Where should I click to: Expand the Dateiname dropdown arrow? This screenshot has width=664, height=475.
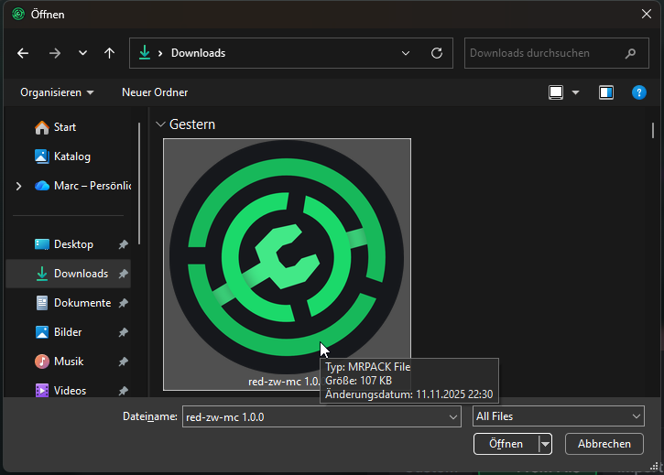[453, 417]
